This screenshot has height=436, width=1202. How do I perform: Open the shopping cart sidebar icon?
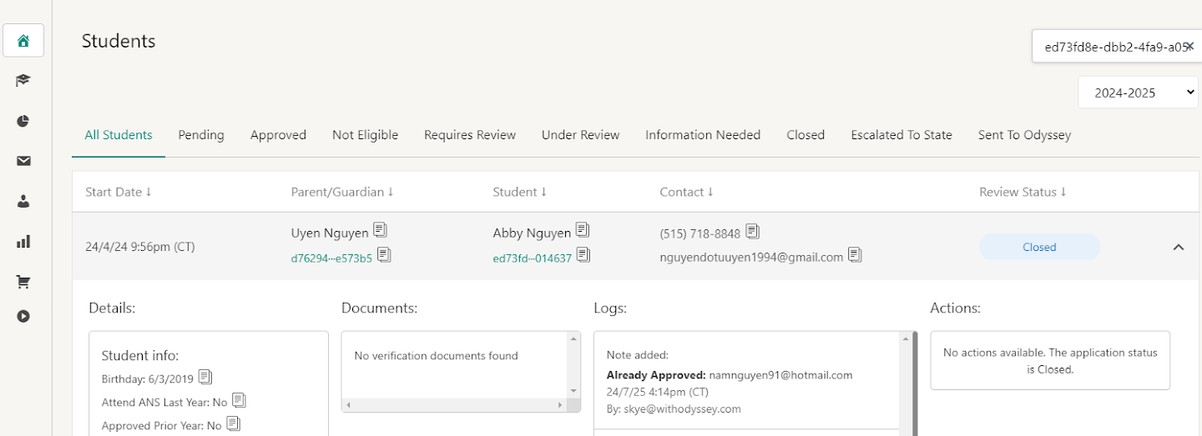click(23, 282)
